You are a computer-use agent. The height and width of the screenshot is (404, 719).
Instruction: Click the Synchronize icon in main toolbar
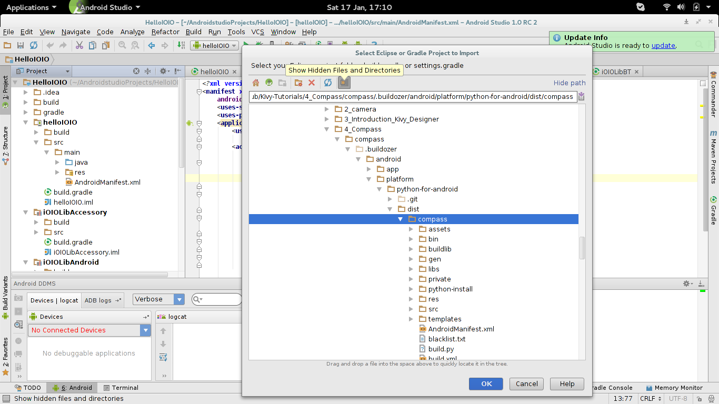[x=34, y=46]
